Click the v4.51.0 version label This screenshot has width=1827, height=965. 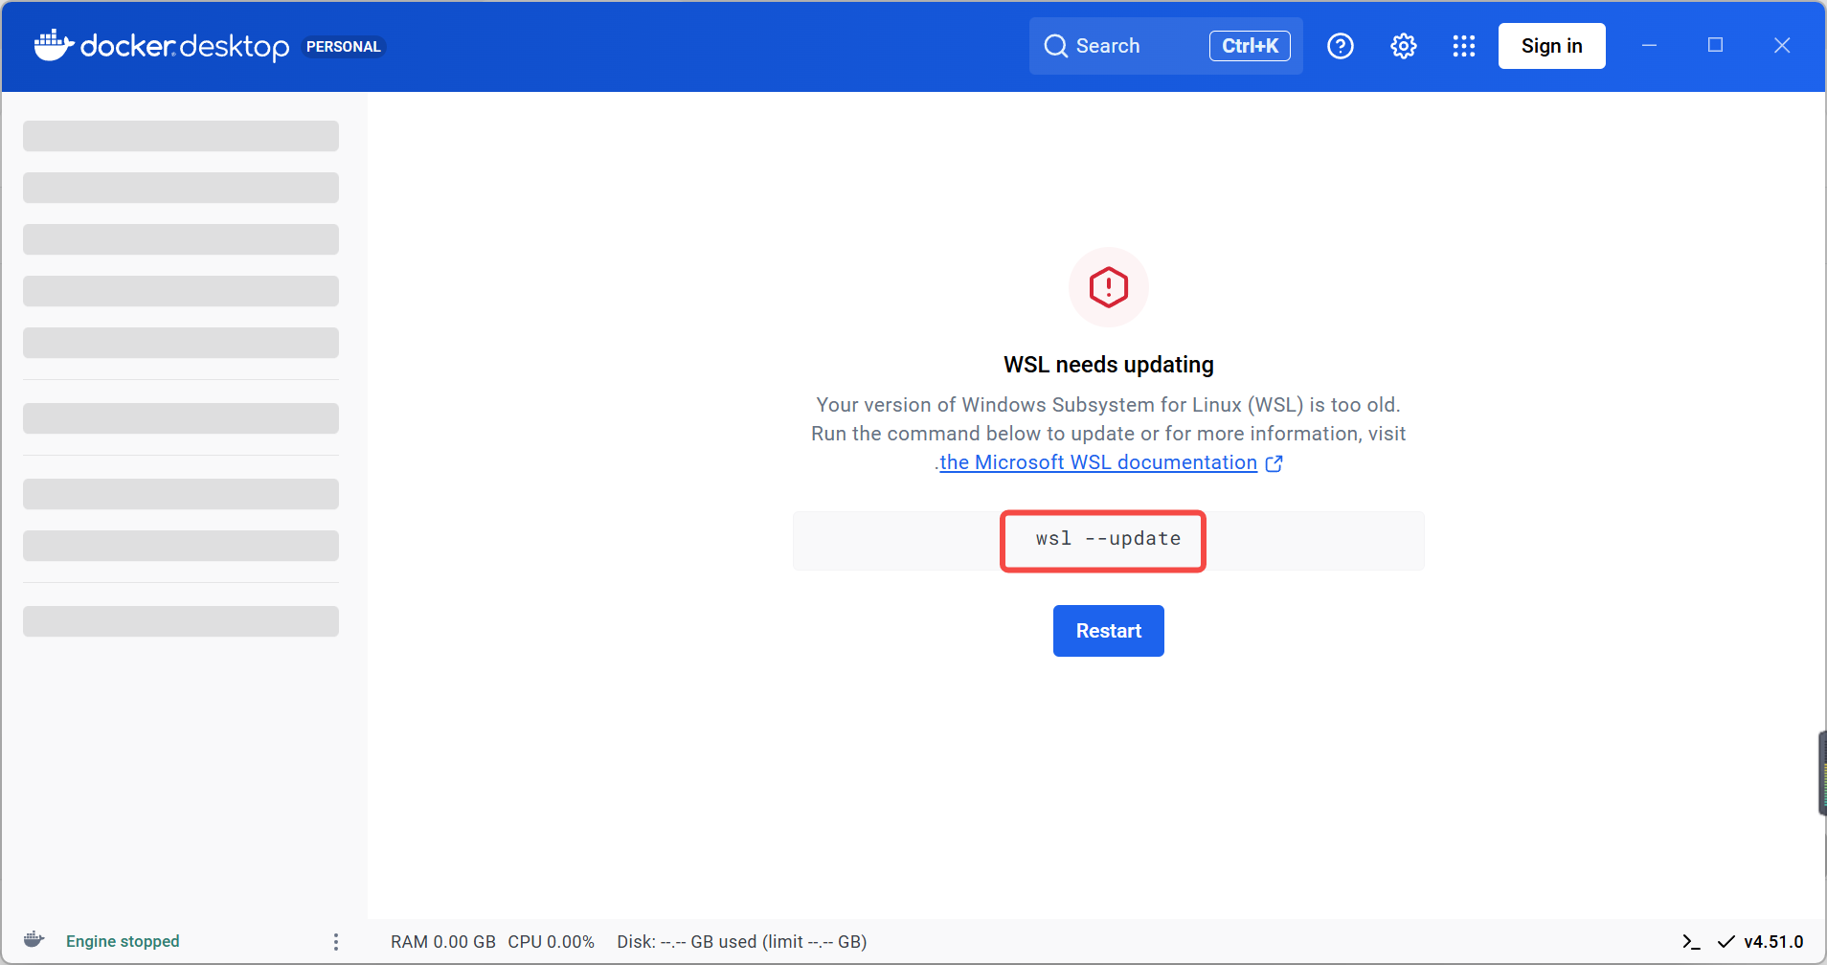1773,942
